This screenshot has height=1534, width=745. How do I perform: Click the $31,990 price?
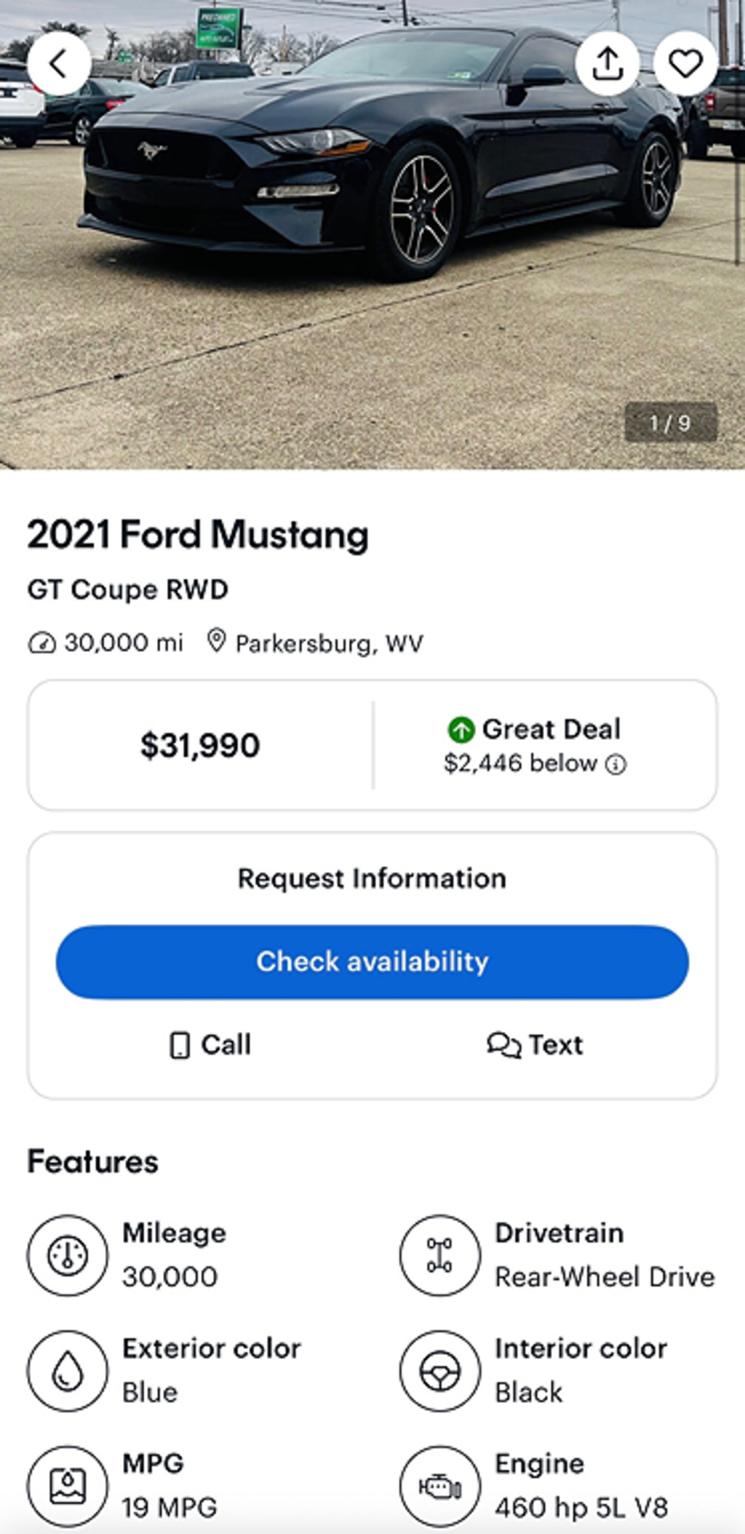[200, 745]
